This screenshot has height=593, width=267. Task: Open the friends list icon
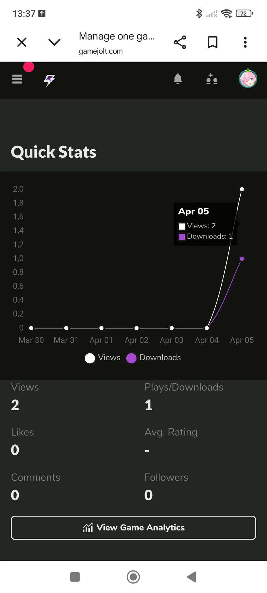(212, 79)
